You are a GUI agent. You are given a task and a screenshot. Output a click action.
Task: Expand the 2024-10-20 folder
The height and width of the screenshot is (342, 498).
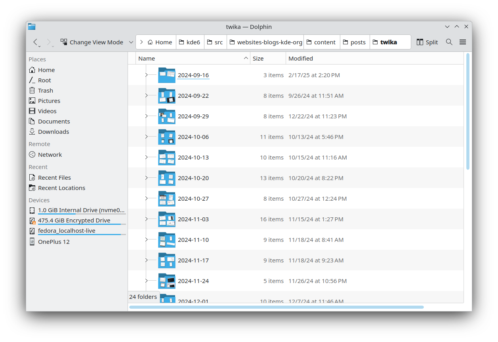146,178
